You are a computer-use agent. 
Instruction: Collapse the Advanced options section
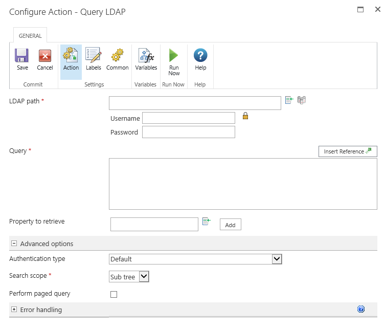pyautogui.click(x=14, y=244)
